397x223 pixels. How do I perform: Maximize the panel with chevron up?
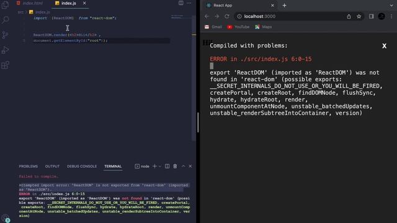point(184,166)
